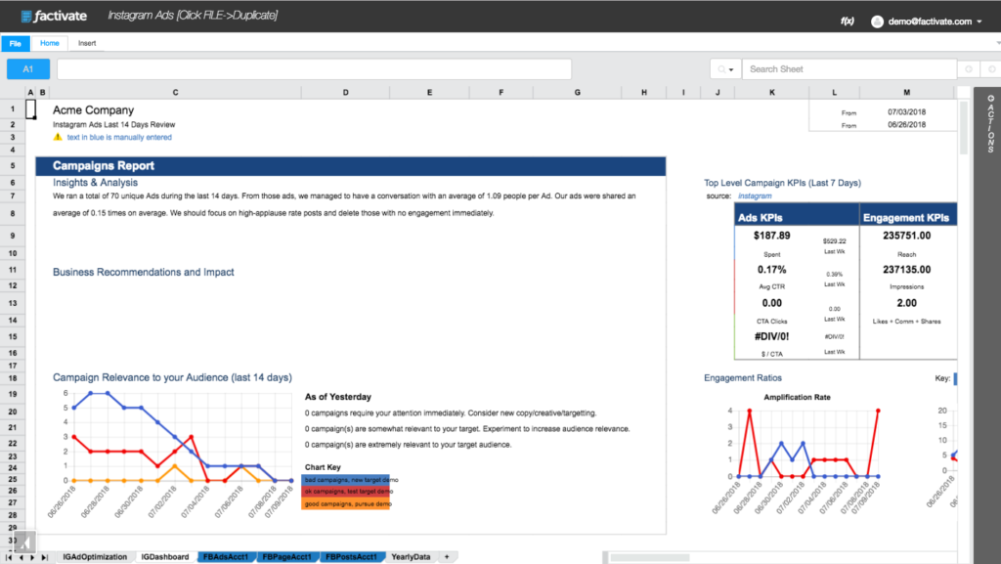This screenshot has width=1001, height=564.
Task: Expand the search options dropdown
Action: tap(725, 68)
